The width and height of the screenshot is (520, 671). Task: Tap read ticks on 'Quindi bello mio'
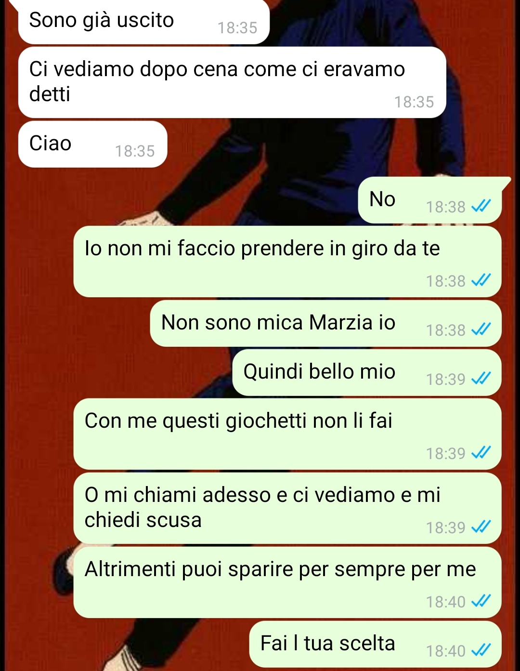pyautogui.click(x=481, y=379)
